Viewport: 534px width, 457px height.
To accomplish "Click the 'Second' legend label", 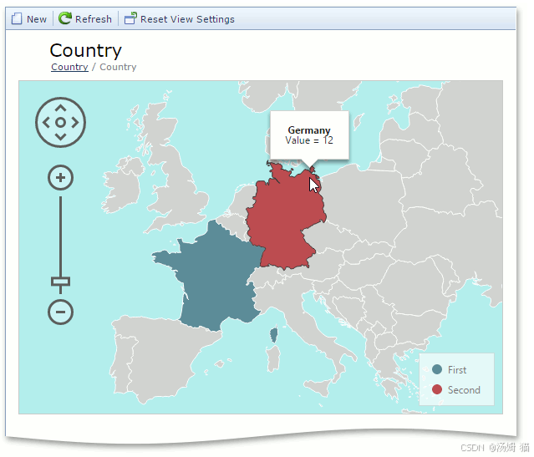I will click(x=464, y=390).
